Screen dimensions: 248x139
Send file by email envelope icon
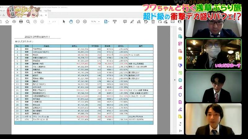(173, 22)
